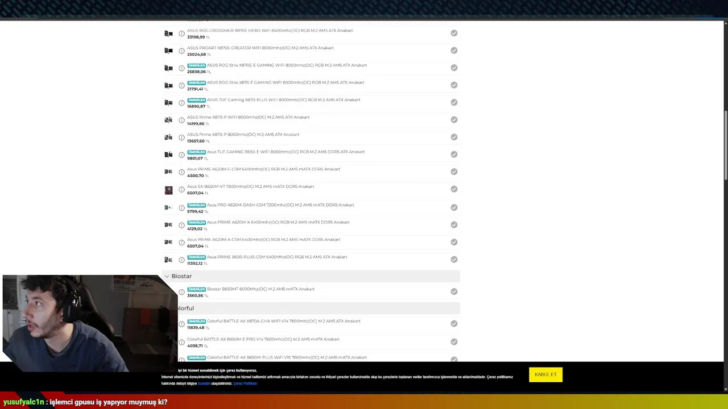Click ÖNERİLEN badge on TUF Gaming X870-PLUS

click(x=196, y=100)
